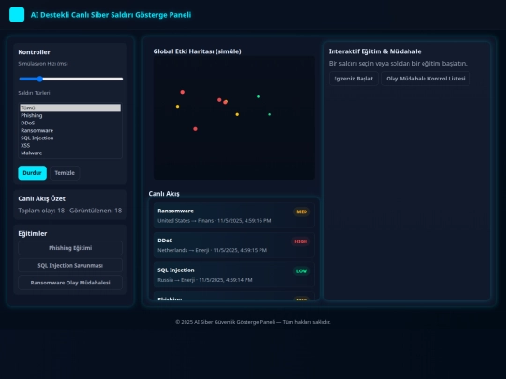This screenshot has height=379, width=506.
Task: Click the Global Etki Haritası heading
Action: [197, 51]
